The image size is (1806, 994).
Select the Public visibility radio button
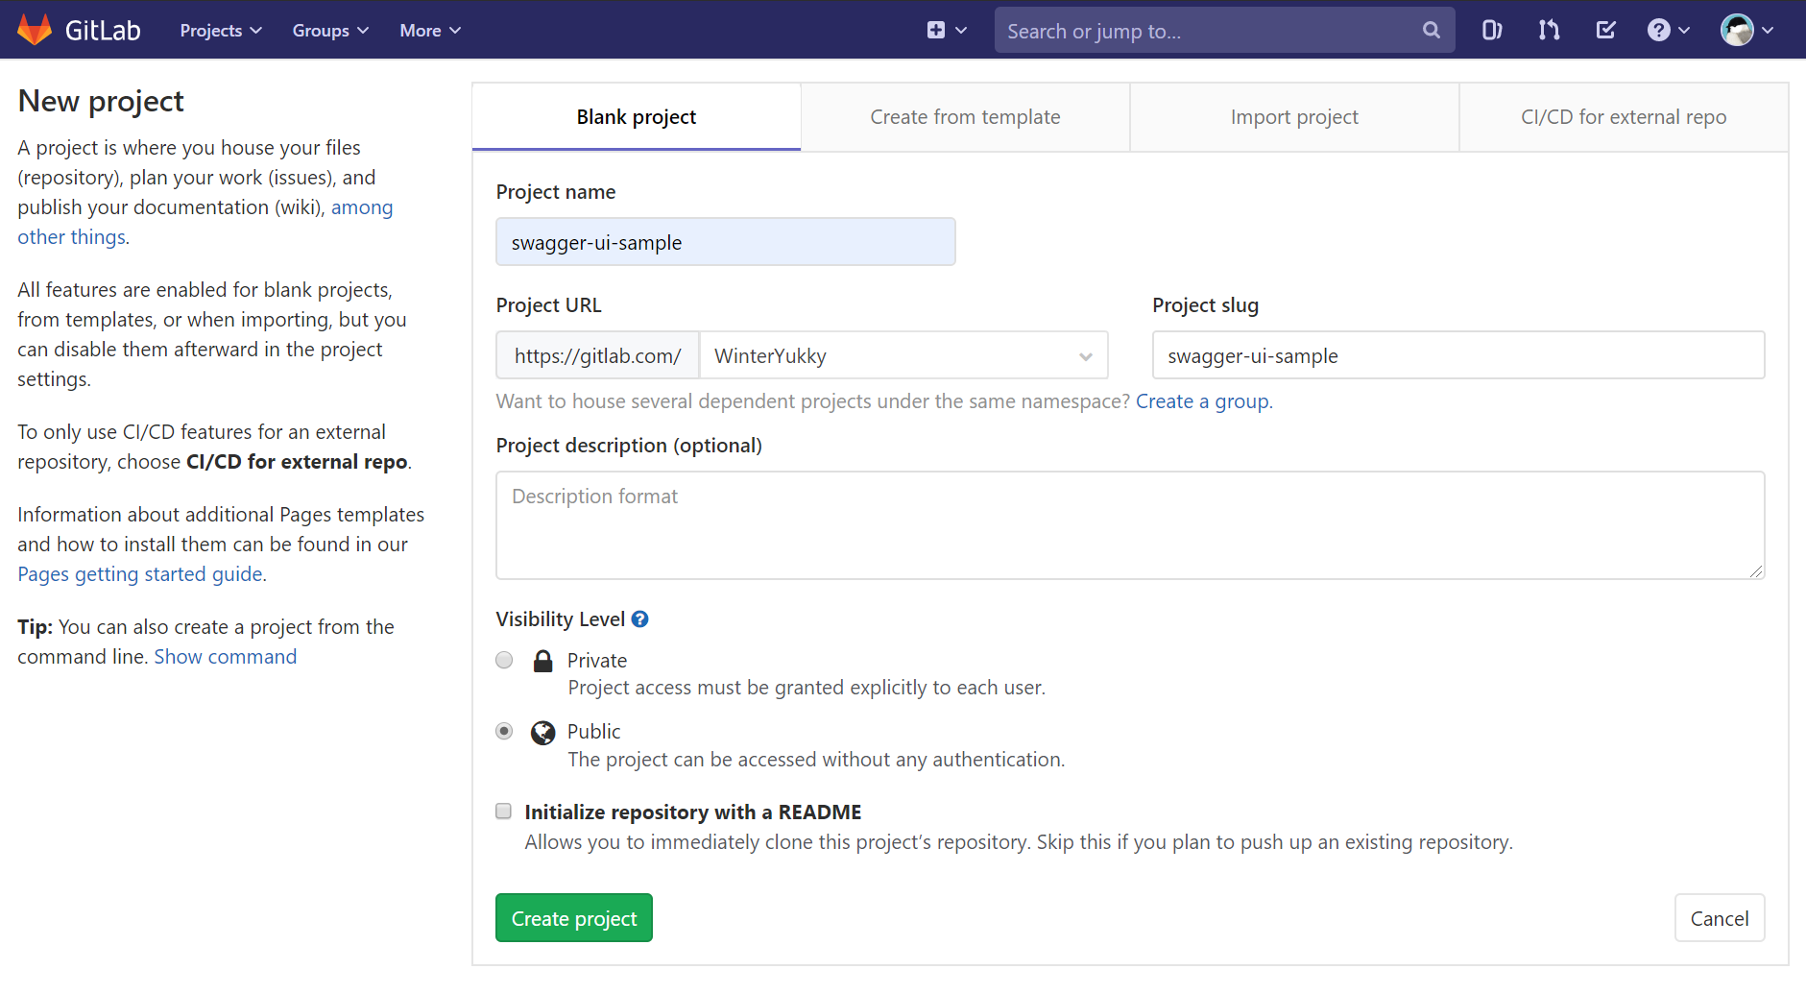click(x=504, y=731)
